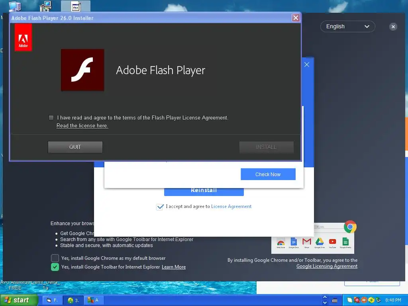Click the Check Now button
Viewport: 408px width, 306px height.
[x=268, y=175]
